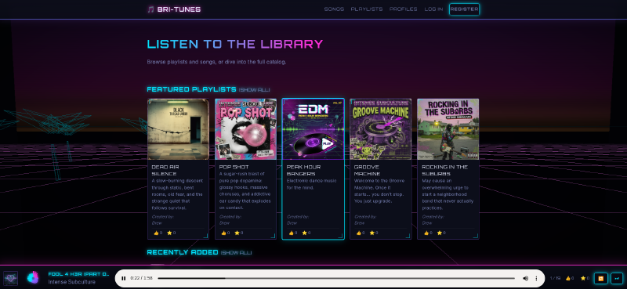Viewport: 627px width, 289px height.
Task: Expand Recently Added with Show All
Action: (x=237, y=253)
